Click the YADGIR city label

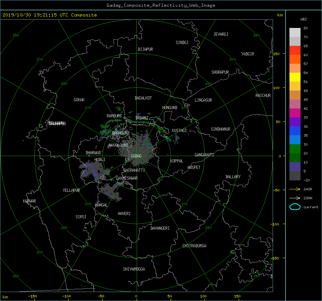click(248, 54)
